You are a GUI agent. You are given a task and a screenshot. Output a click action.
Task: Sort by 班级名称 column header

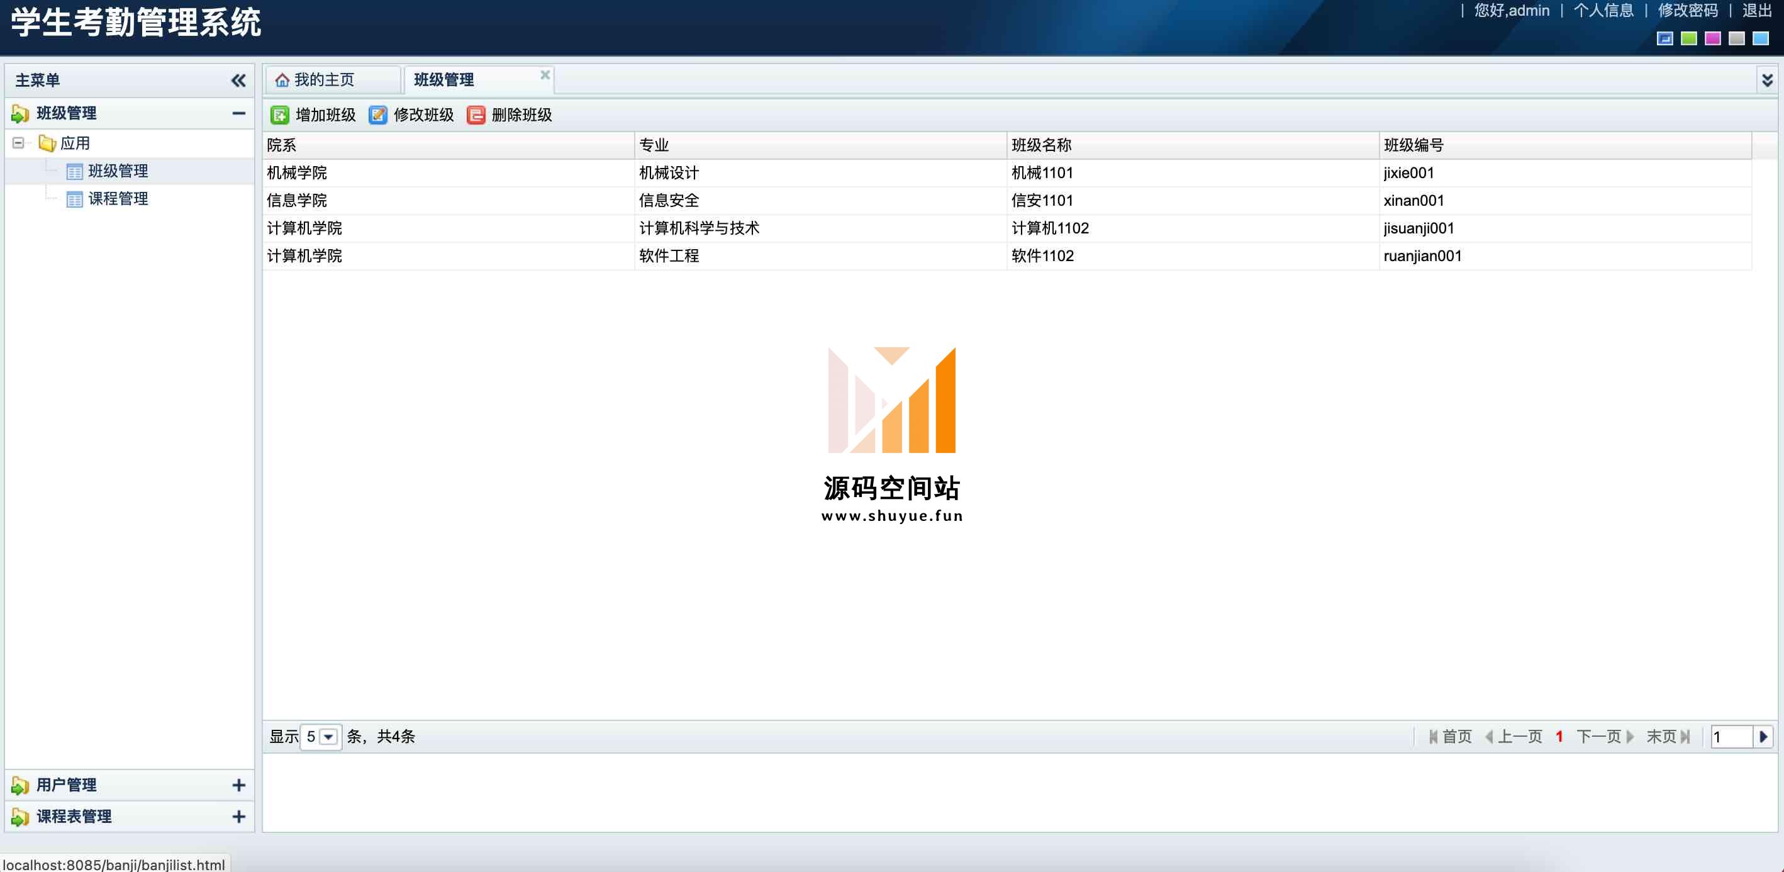coord(1193,145)
